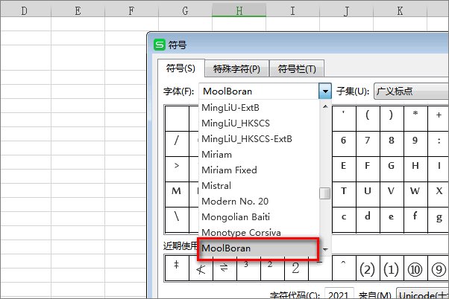Click the MoolBoran font combo box field

[x=258, y=91]
